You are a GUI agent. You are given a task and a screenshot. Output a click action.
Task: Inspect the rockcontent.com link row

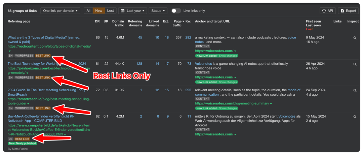pyautogui.click(x=355, y=38)
